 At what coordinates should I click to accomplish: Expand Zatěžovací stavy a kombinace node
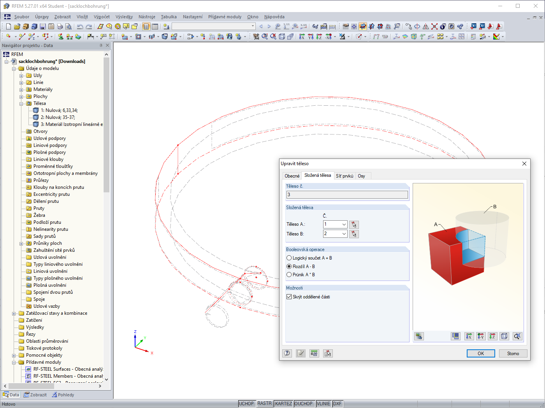click(x=14, y=314)
